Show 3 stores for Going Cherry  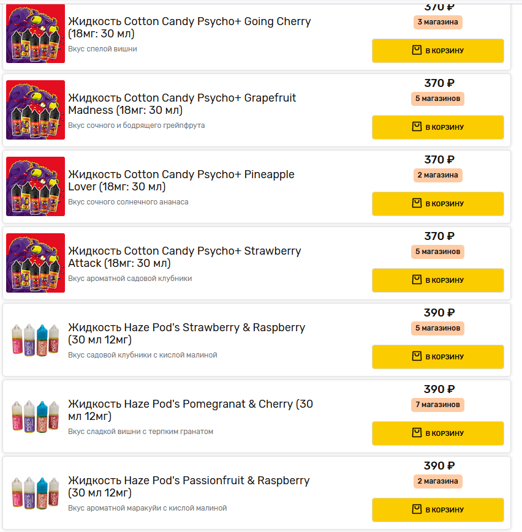[437, 22]
